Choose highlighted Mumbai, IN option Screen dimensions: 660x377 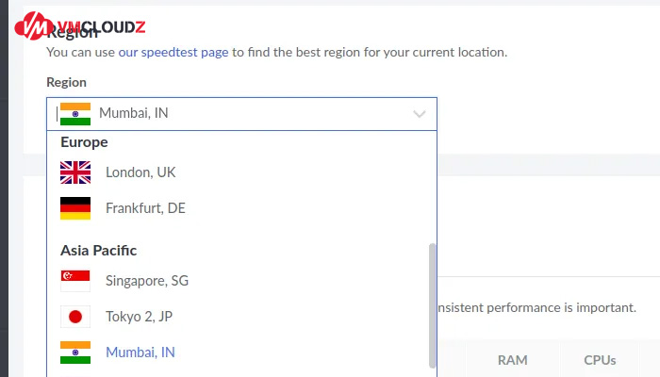pyautogui.click(x=140, y=352)
